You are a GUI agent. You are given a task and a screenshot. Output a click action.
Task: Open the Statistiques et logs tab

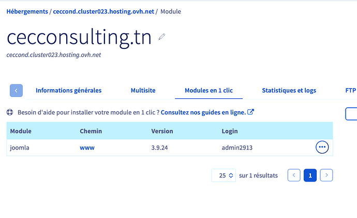(x=289, y=91)
